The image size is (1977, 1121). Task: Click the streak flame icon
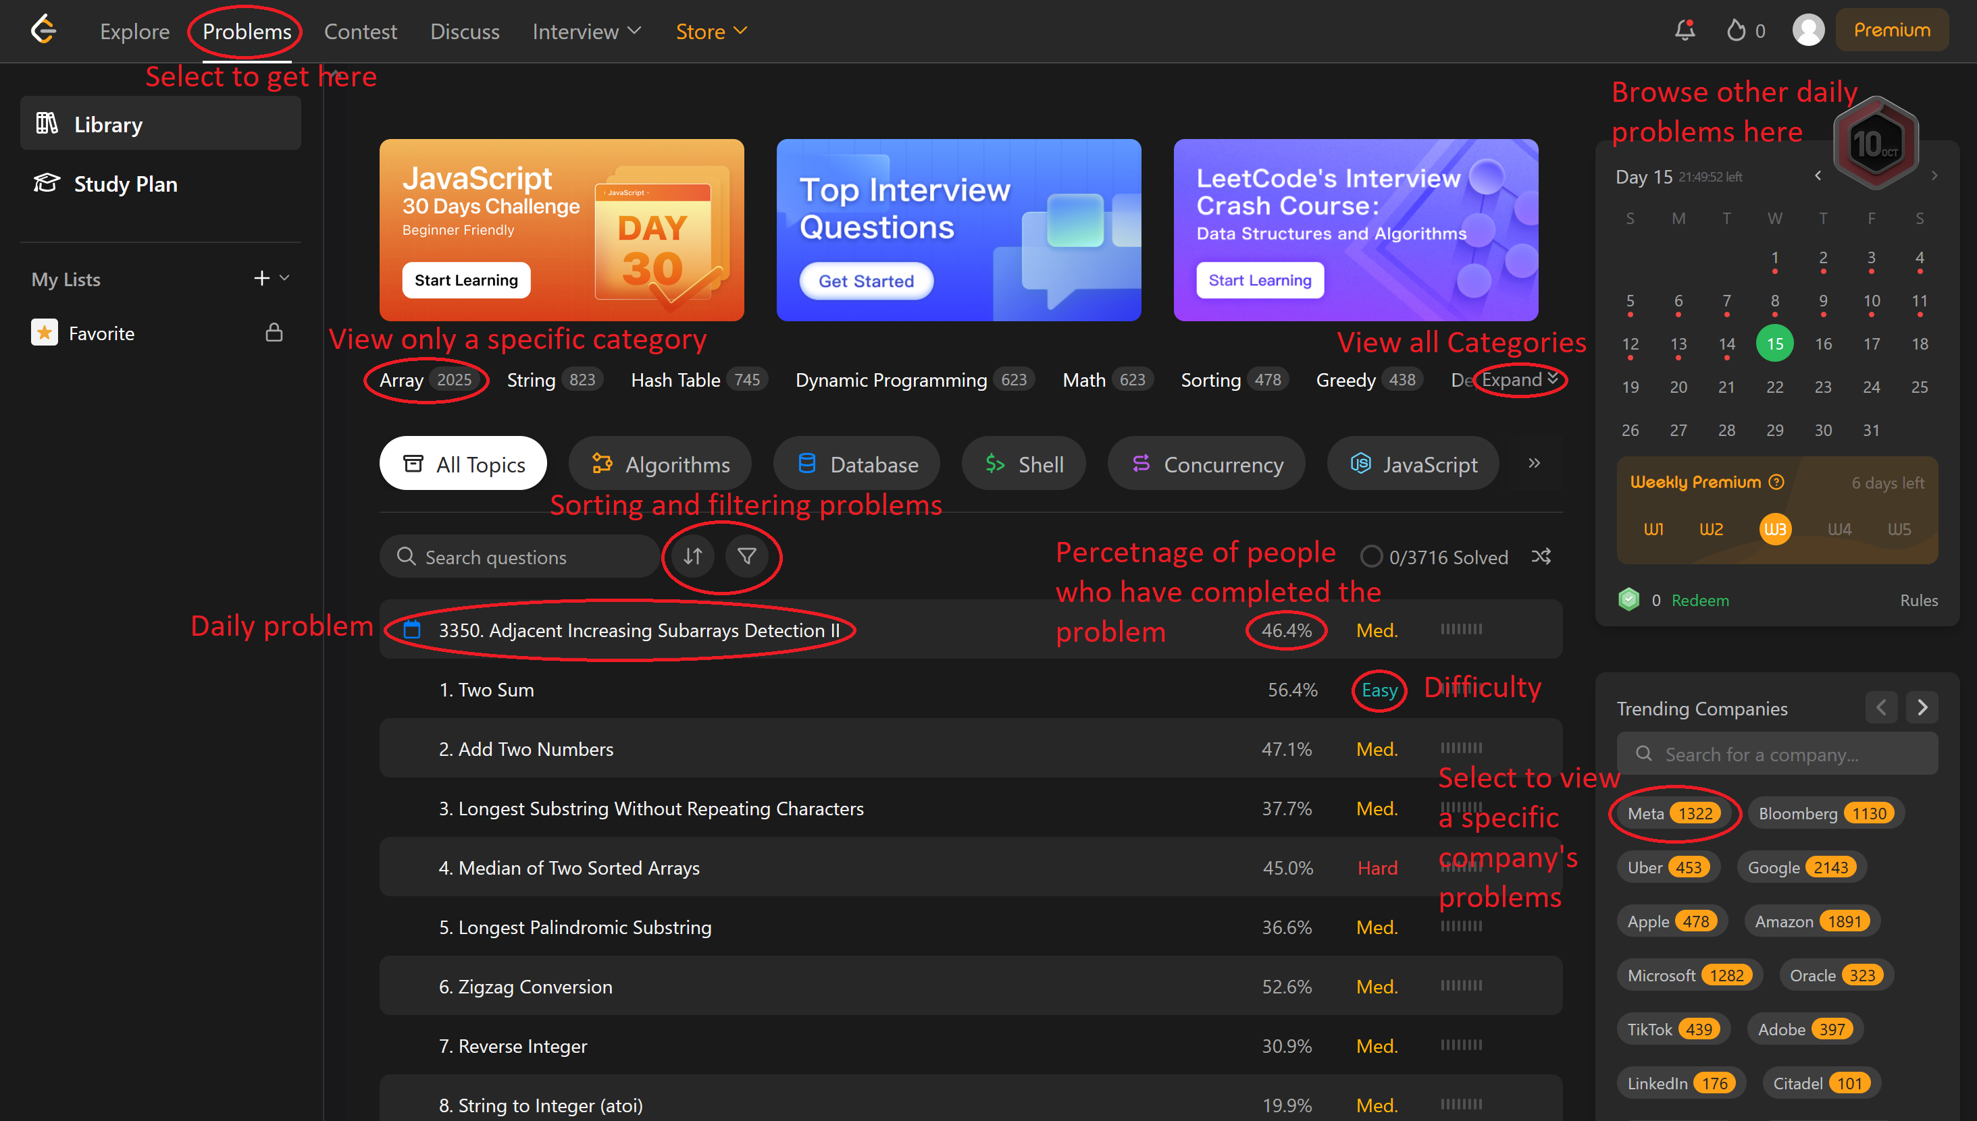pos(1736,30)
